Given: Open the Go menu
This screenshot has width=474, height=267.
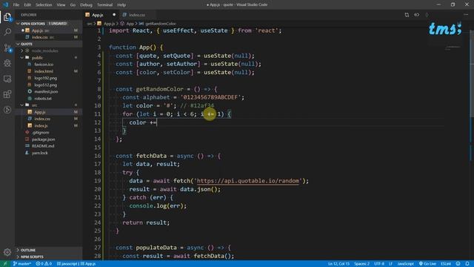Looking at the screenshot, I should (73, 4).
